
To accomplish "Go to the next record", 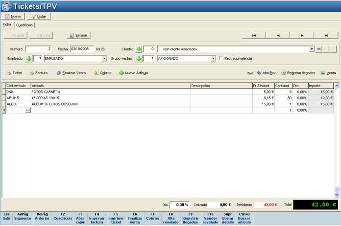I will 302,35.
